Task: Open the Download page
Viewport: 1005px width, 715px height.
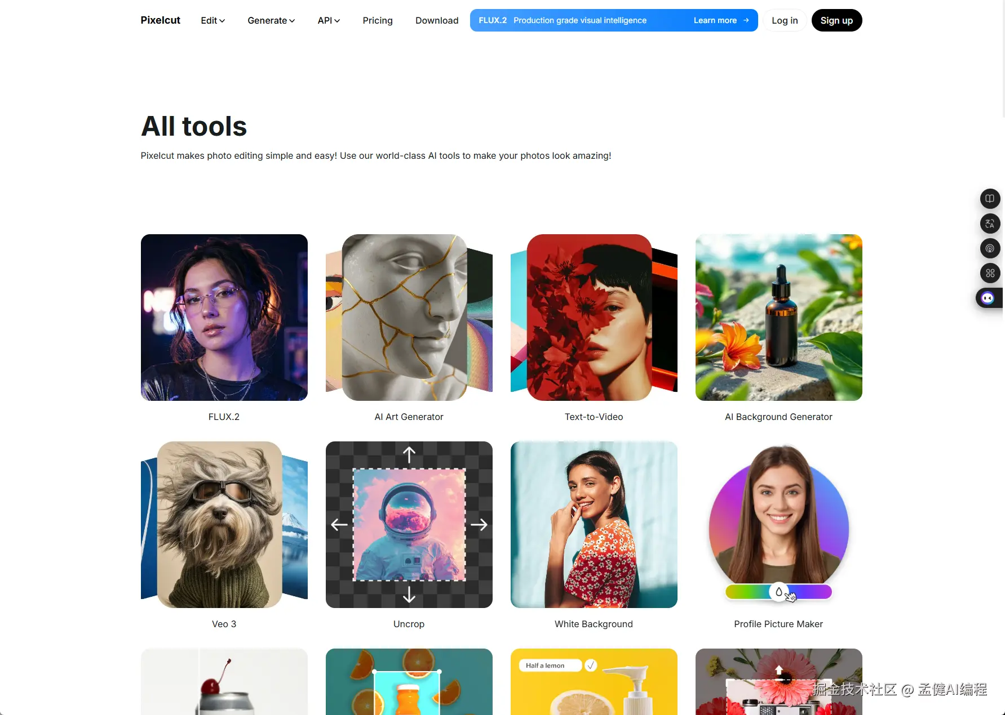Action: (x=437, y=20)
